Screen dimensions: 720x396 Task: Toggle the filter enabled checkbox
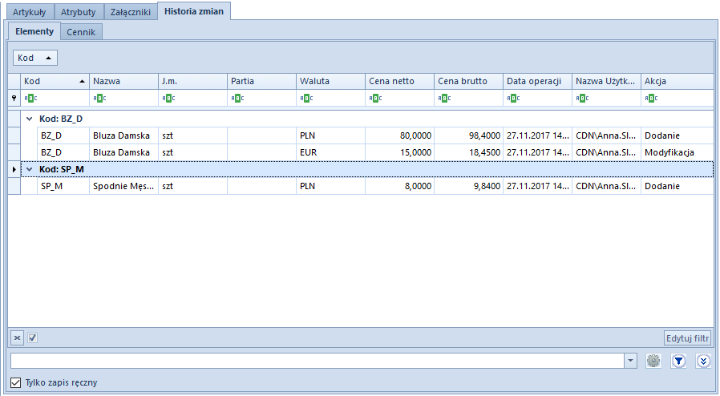[32, 338]
